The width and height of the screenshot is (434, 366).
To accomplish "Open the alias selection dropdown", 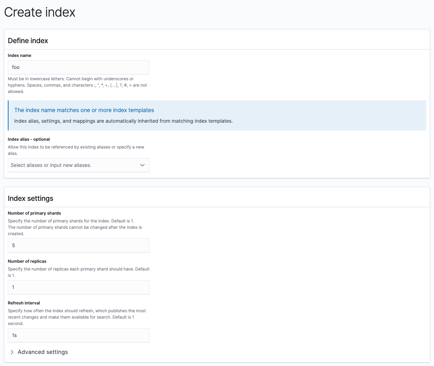I will [78, 165].
